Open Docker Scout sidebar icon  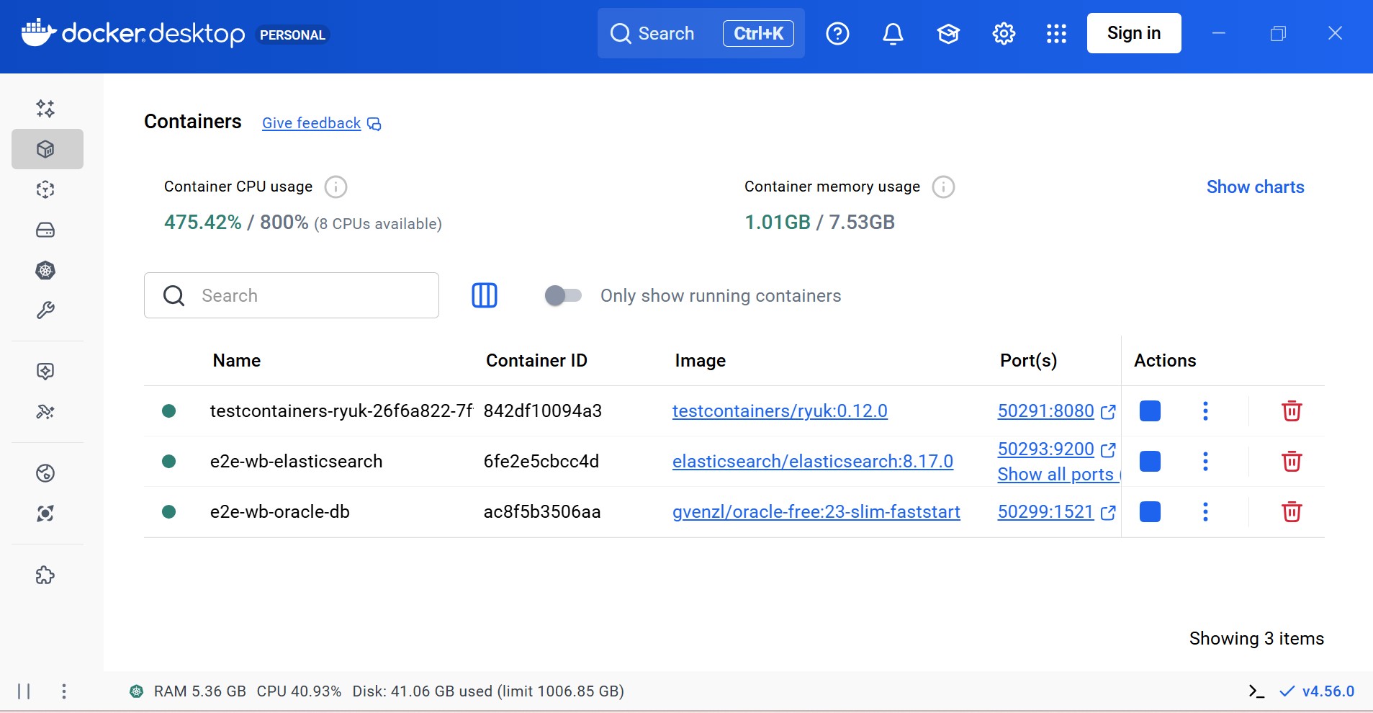(x=45, y=371)
